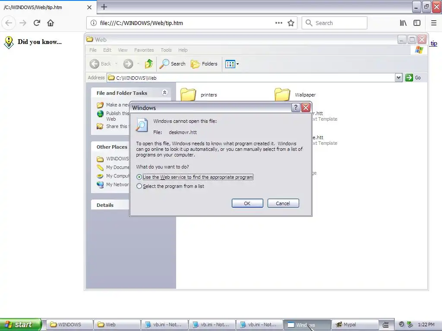The width and height of the screenshot is (442, 331).
Task: Open the browser hamburger menu
Action: (433, 23)
